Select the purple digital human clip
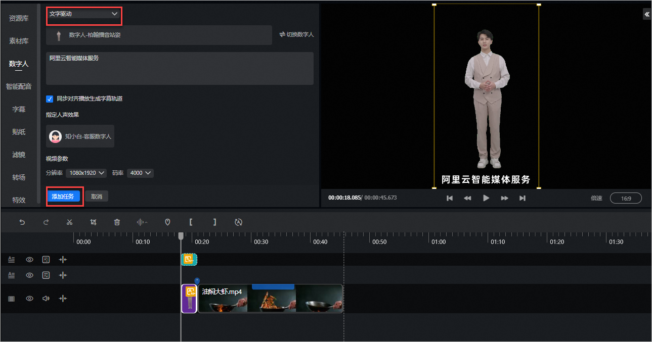Screen dimensions: 652x342 click(189, 299)
